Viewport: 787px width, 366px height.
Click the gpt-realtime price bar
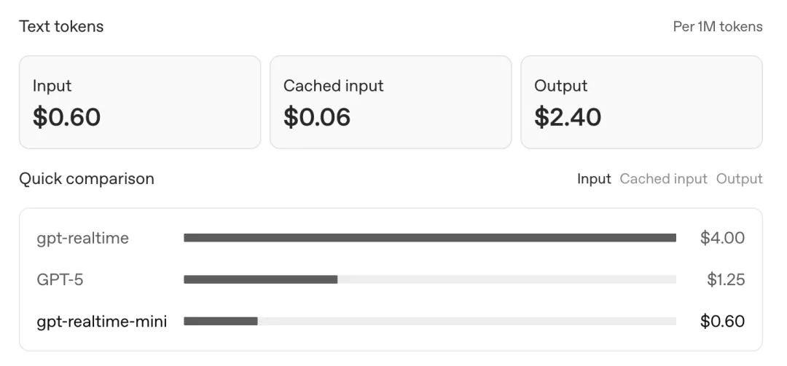click(x=429, y=238)
